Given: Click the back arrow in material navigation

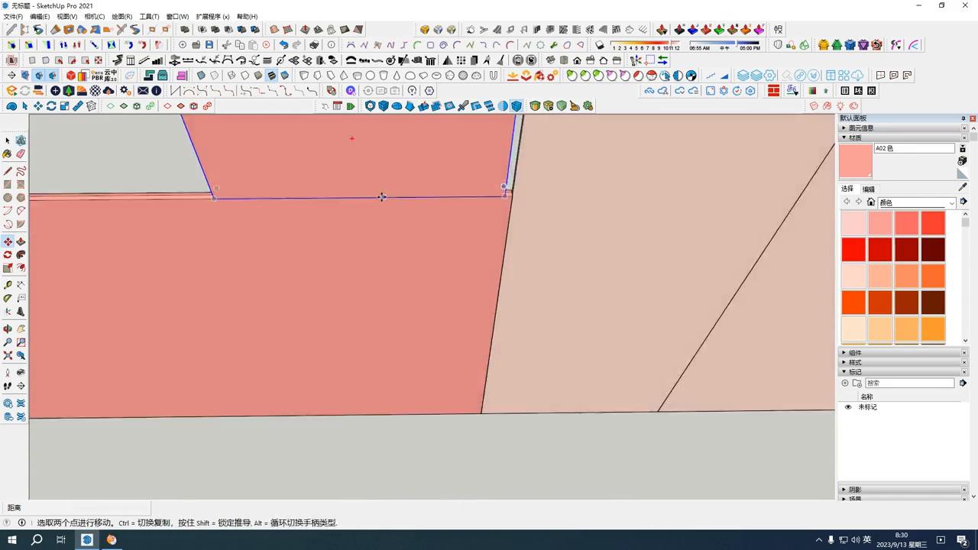Looking at the screenshot, I should coord(847,202).
